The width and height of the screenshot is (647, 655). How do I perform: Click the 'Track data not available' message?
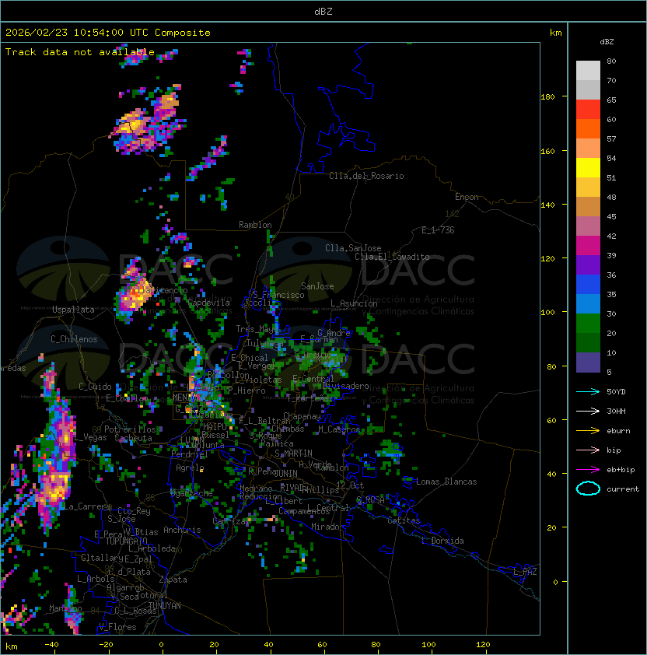click(80, 52)
